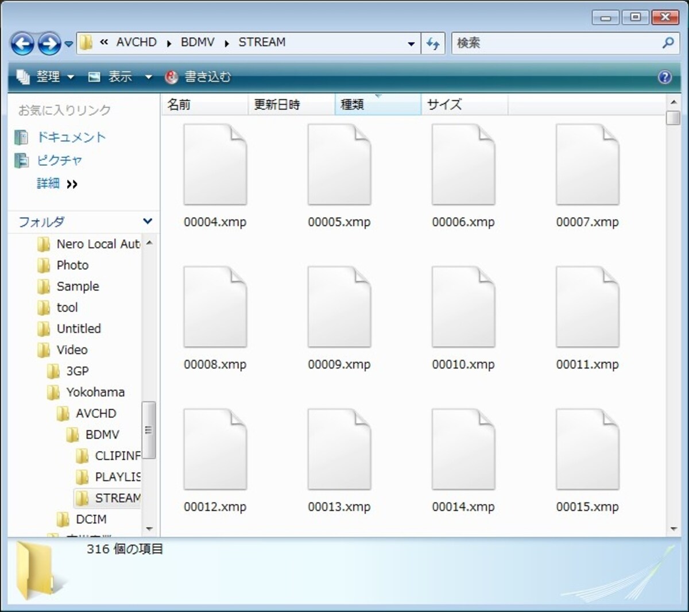Sort by 種類 column header
The image size is (689, 612).
click(x=378, y=104)
